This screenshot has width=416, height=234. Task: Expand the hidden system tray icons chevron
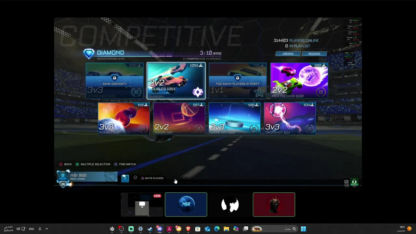point(47,229)
